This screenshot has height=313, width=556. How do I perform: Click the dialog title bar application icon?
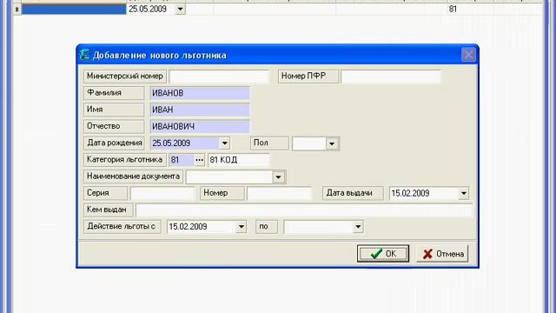tap(85, 55)
